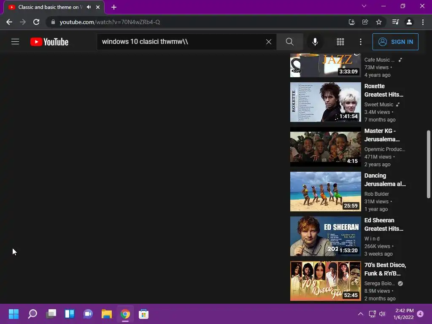Install app icon in address bar
The width and height of the screenshot is (432, 324).
[351, 22]
